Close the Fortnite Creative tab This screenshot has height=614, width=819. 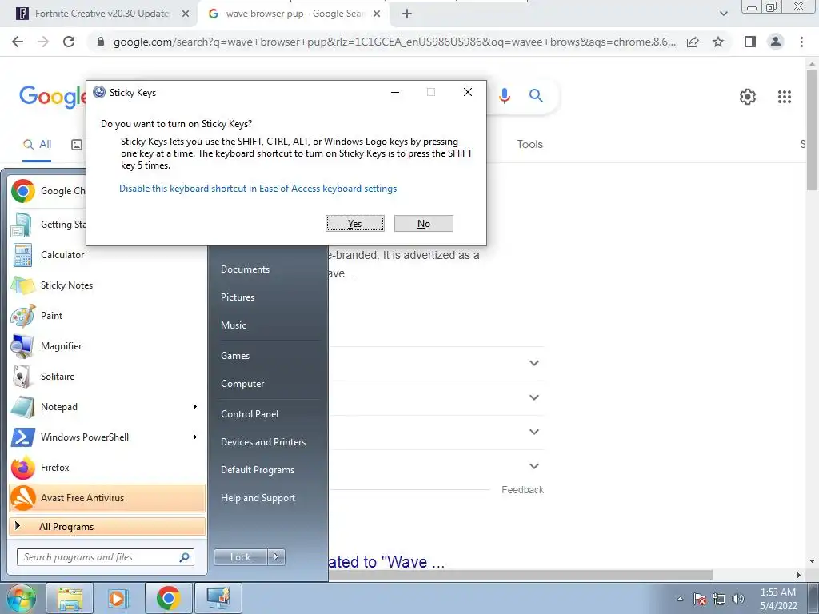tap(186, 14)
